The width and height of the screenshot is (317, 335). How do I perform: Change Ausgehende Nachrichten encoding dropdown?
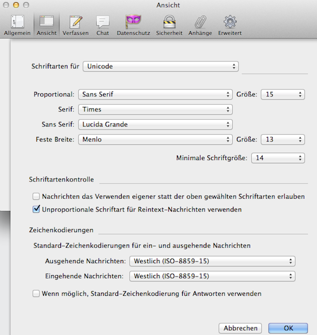point(212,261)
